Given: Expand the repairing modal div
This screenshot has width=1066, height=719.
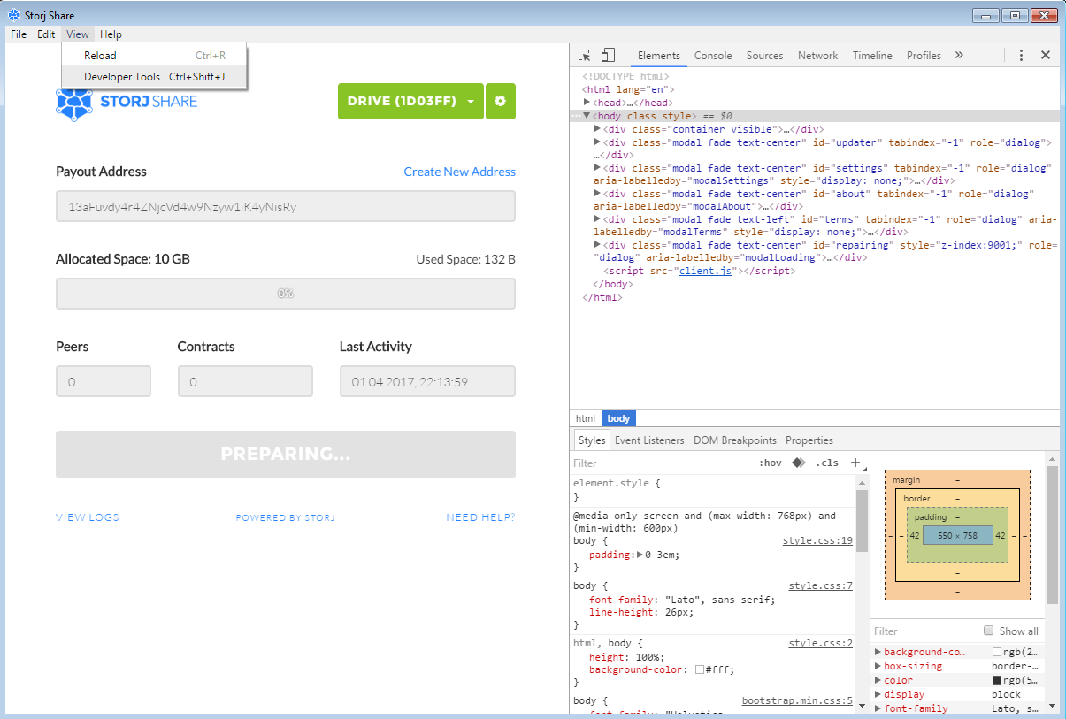Looking at the screenshot, I should (598, 244).
